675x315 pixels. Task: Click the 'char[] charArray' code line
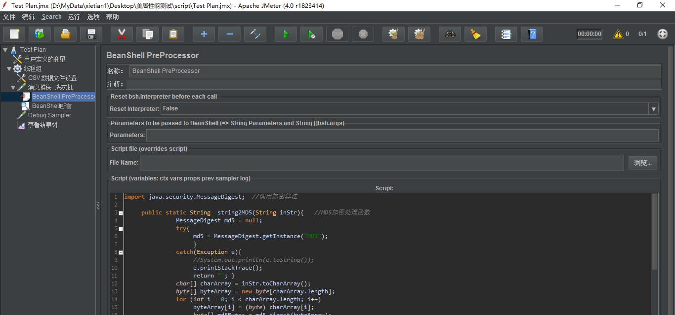[x=243, y=284]
